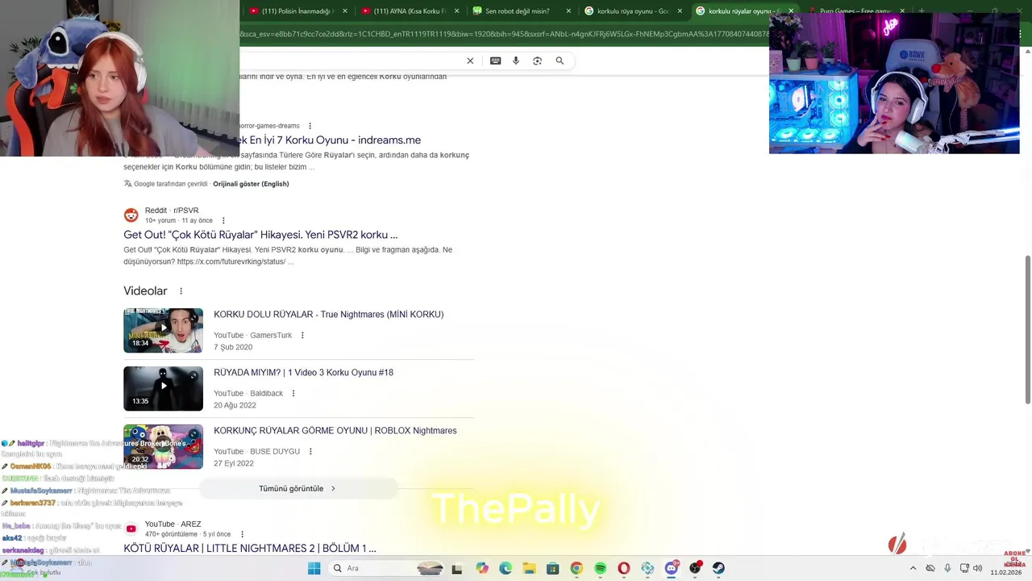This screenshot has width=1032, height=581.
Task: Click the '20 Ağu 2022' video date
Action: point(235,406)
